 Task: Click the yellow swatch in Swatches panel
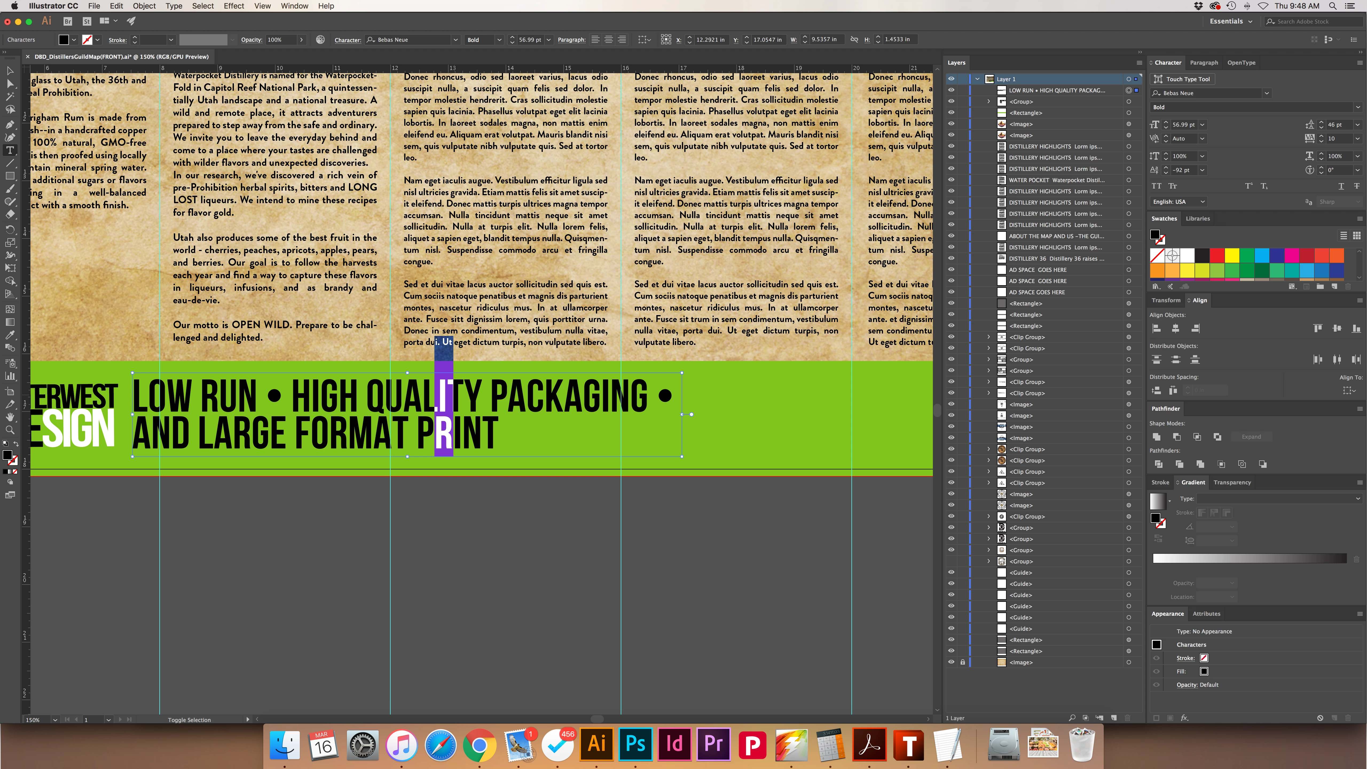point(1232,255)
